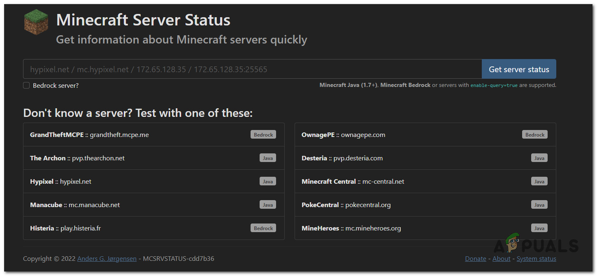Click the Java badge on MineHeroes row
This screenshot has height=276, width=597.
[x=539, y=228]
